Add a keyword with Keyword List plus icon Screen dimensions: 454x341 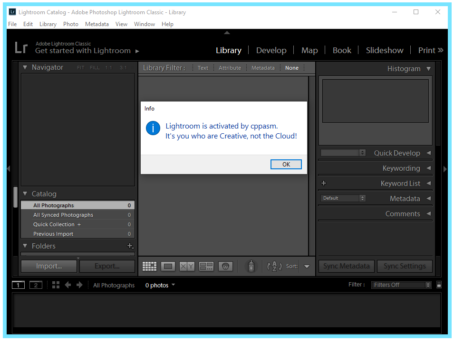click(x=324, y=183)
